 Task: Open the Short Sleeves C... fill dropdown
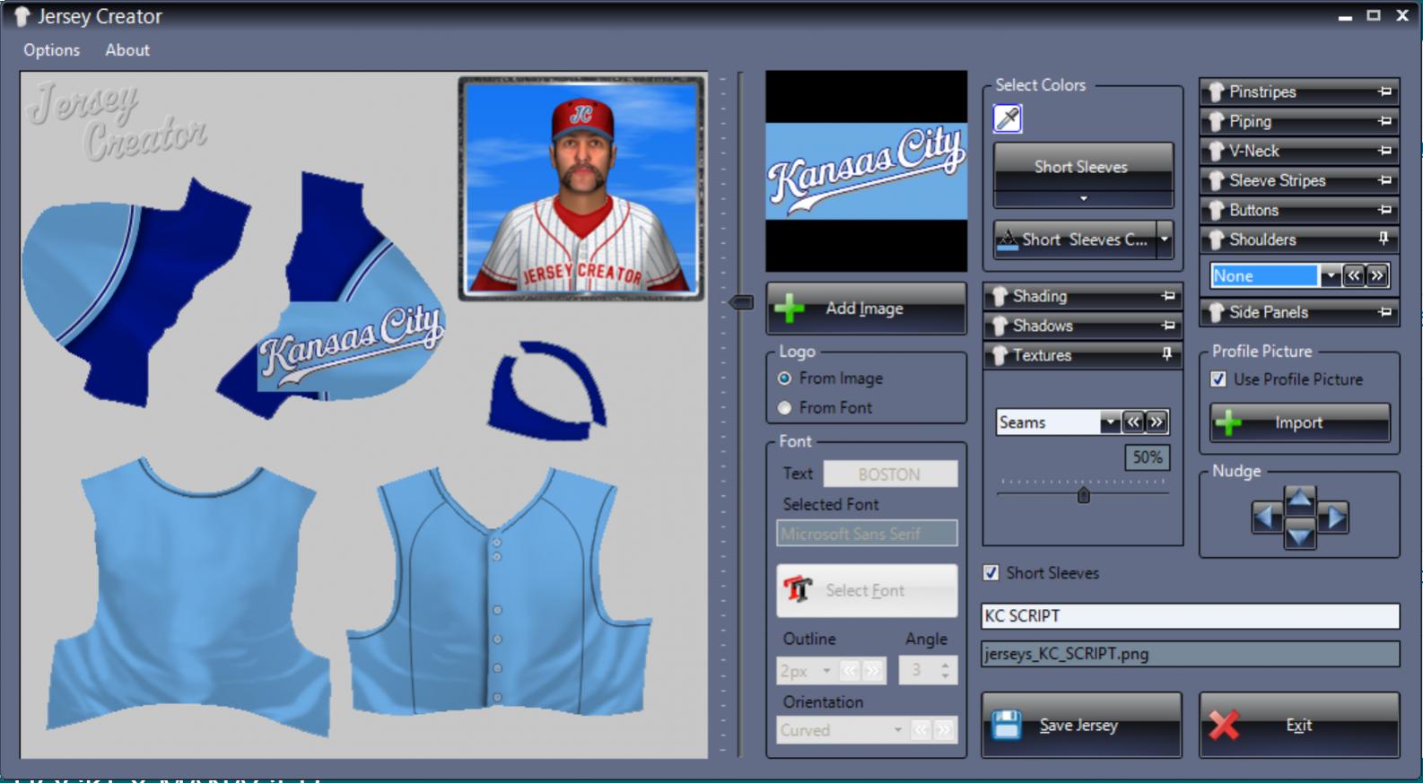pos(1165,239)
